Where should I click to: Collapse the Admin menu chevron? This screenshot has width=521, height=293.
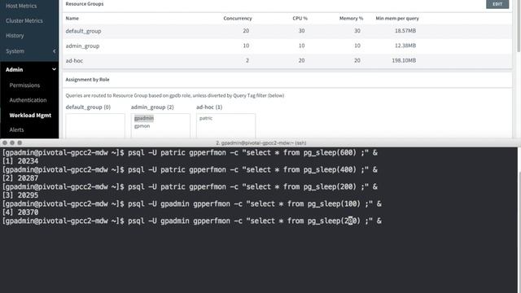[x=54, y=69]
